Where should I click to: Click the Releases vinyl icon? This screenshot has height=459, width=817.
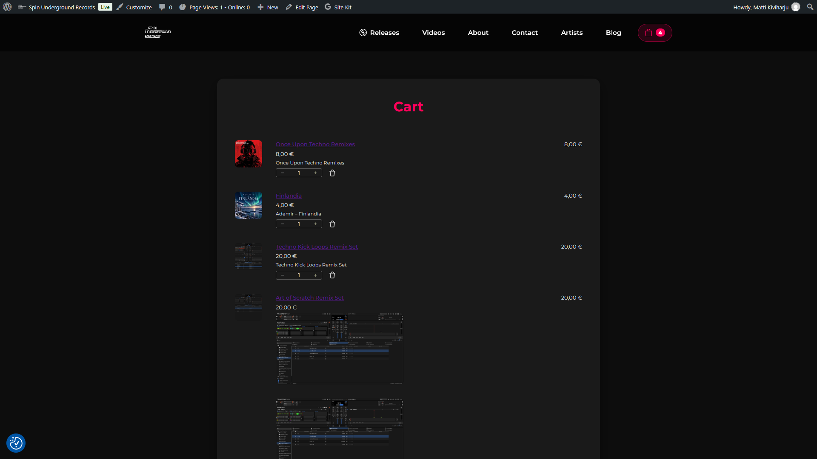pos(363,33)
